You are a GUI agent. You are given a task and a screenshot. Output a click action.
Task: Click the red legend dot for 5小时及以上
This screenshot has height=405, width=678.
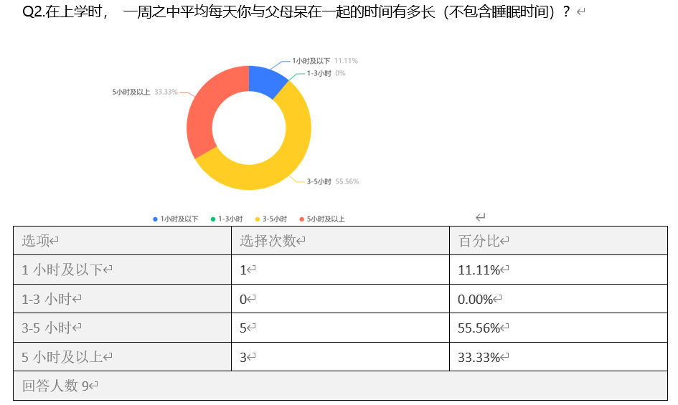pos(301,219)
